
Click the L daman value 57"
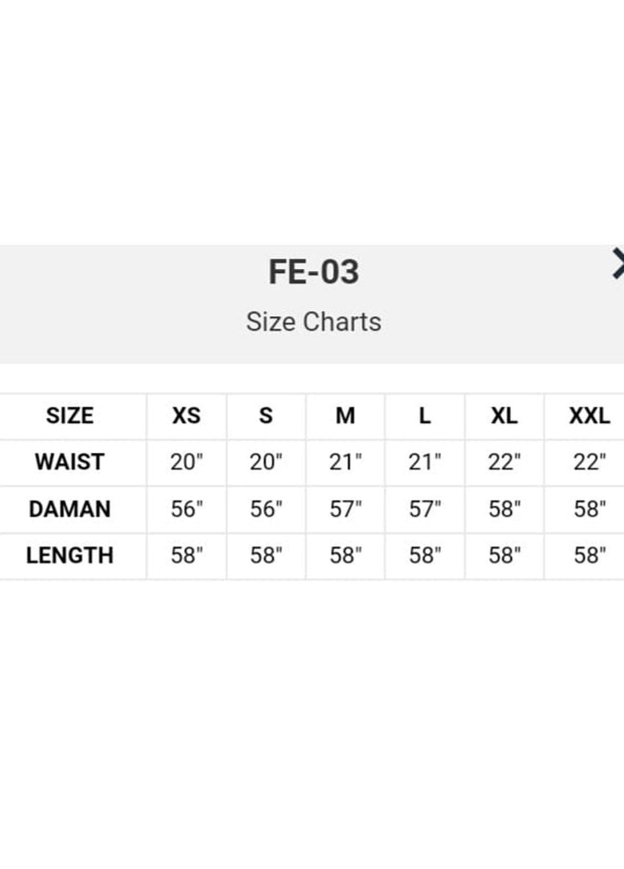coord(425,509)
